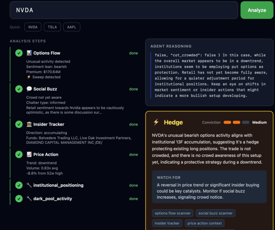Click the Direction: accumulating line
The width and height of the screenshot is (275, 230).
tap(47, 133)
